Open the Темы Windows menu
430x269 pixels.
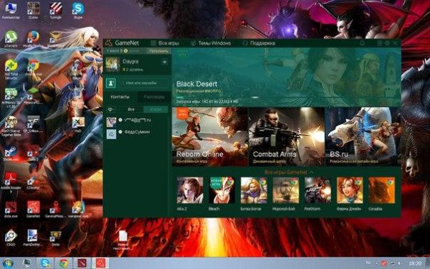[x=211, y=43]
